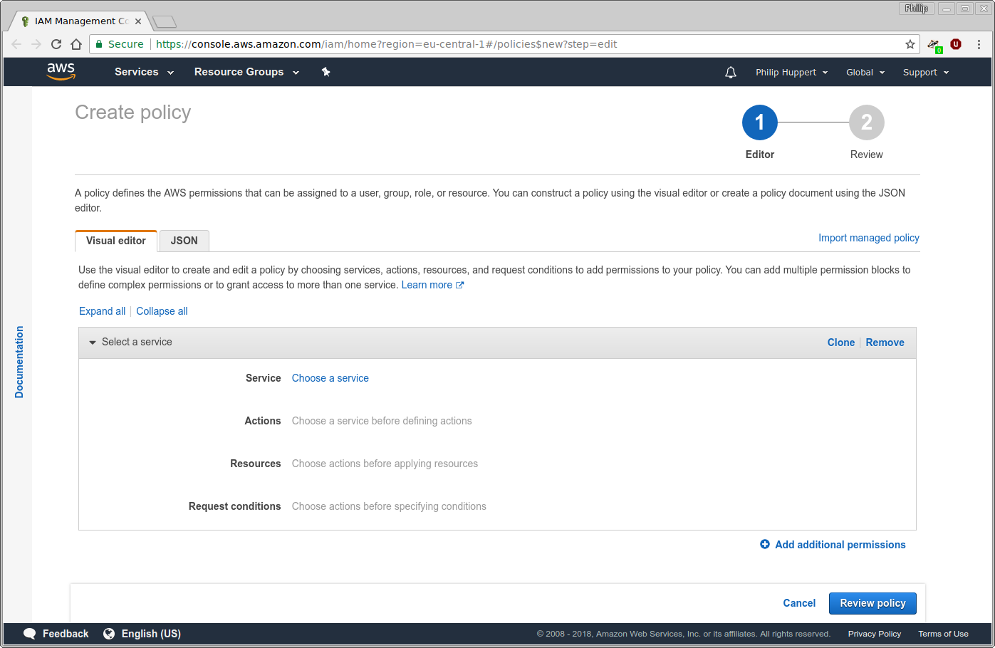This screenshot has width=995, height=648.
Task: Go to step 2 Review circle
Action: (x=866, y=123)
